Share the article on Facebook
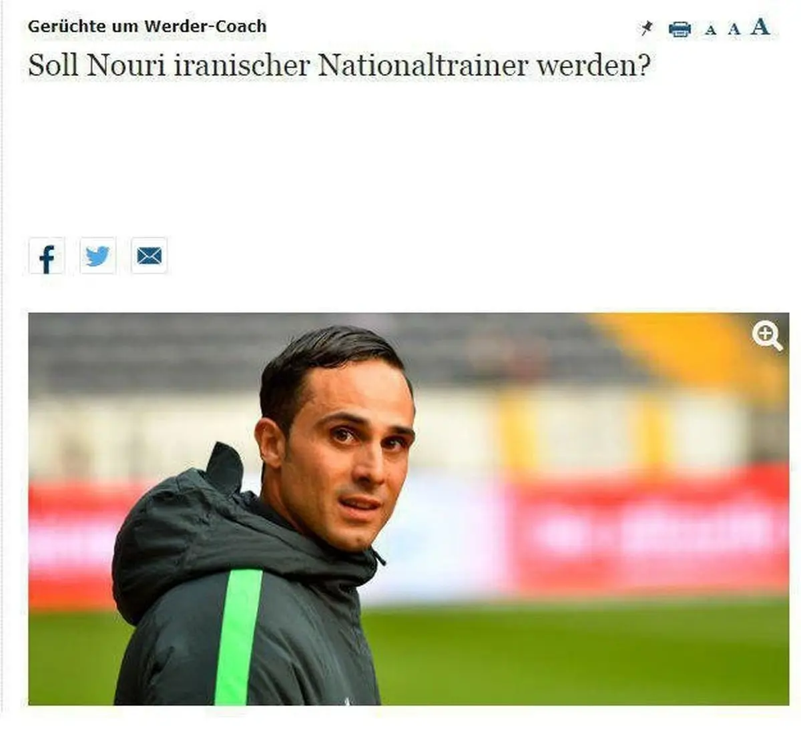 coord(47,256)
